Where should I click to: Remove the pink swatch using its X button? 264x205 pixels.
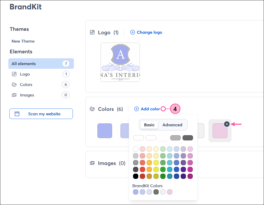pos(227,124)
